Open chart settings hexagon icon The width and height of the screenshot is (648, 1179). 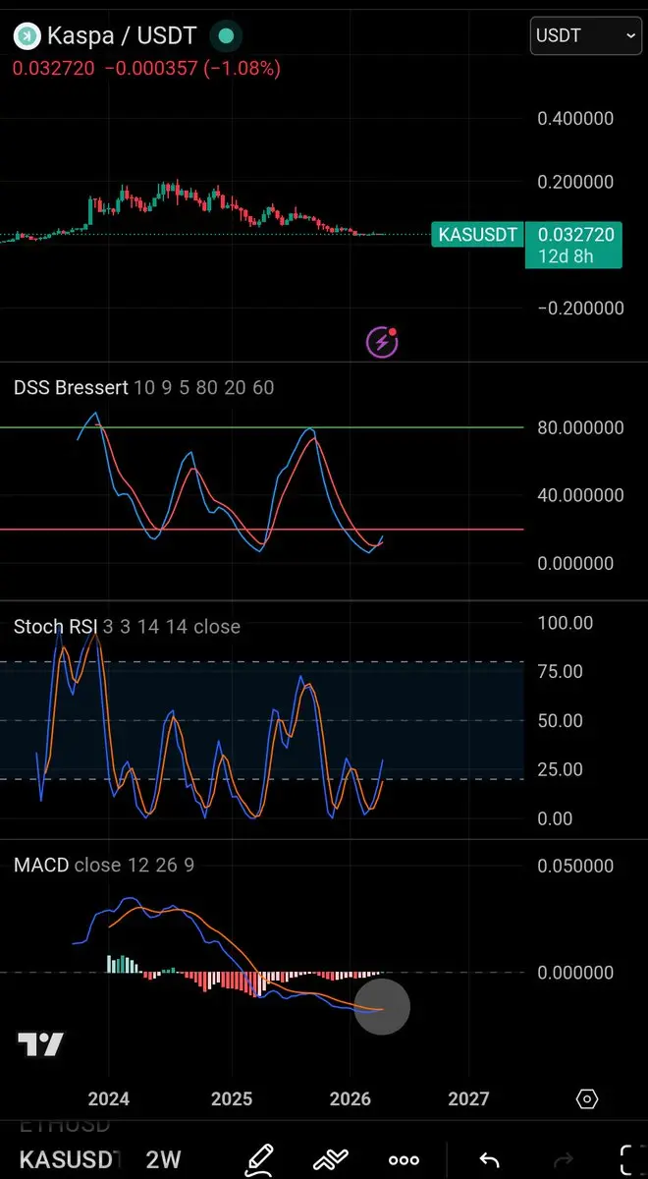[x=587, y=1098]
